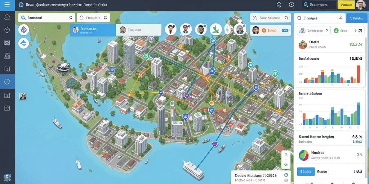369x184 pixels.
Task: Open the hamburger menu at top-left
Action: coord(7,5)
